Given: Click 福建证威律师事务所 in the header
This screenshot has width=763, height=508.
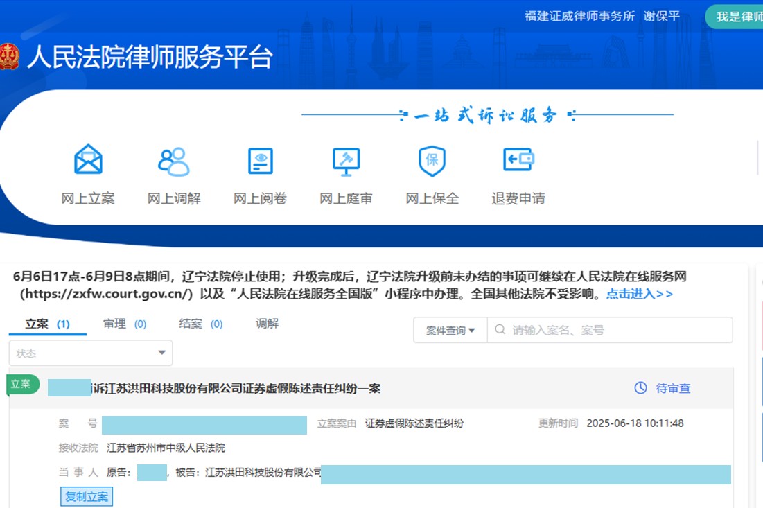Looking at the screenshot, I should (x=579, y=16).
